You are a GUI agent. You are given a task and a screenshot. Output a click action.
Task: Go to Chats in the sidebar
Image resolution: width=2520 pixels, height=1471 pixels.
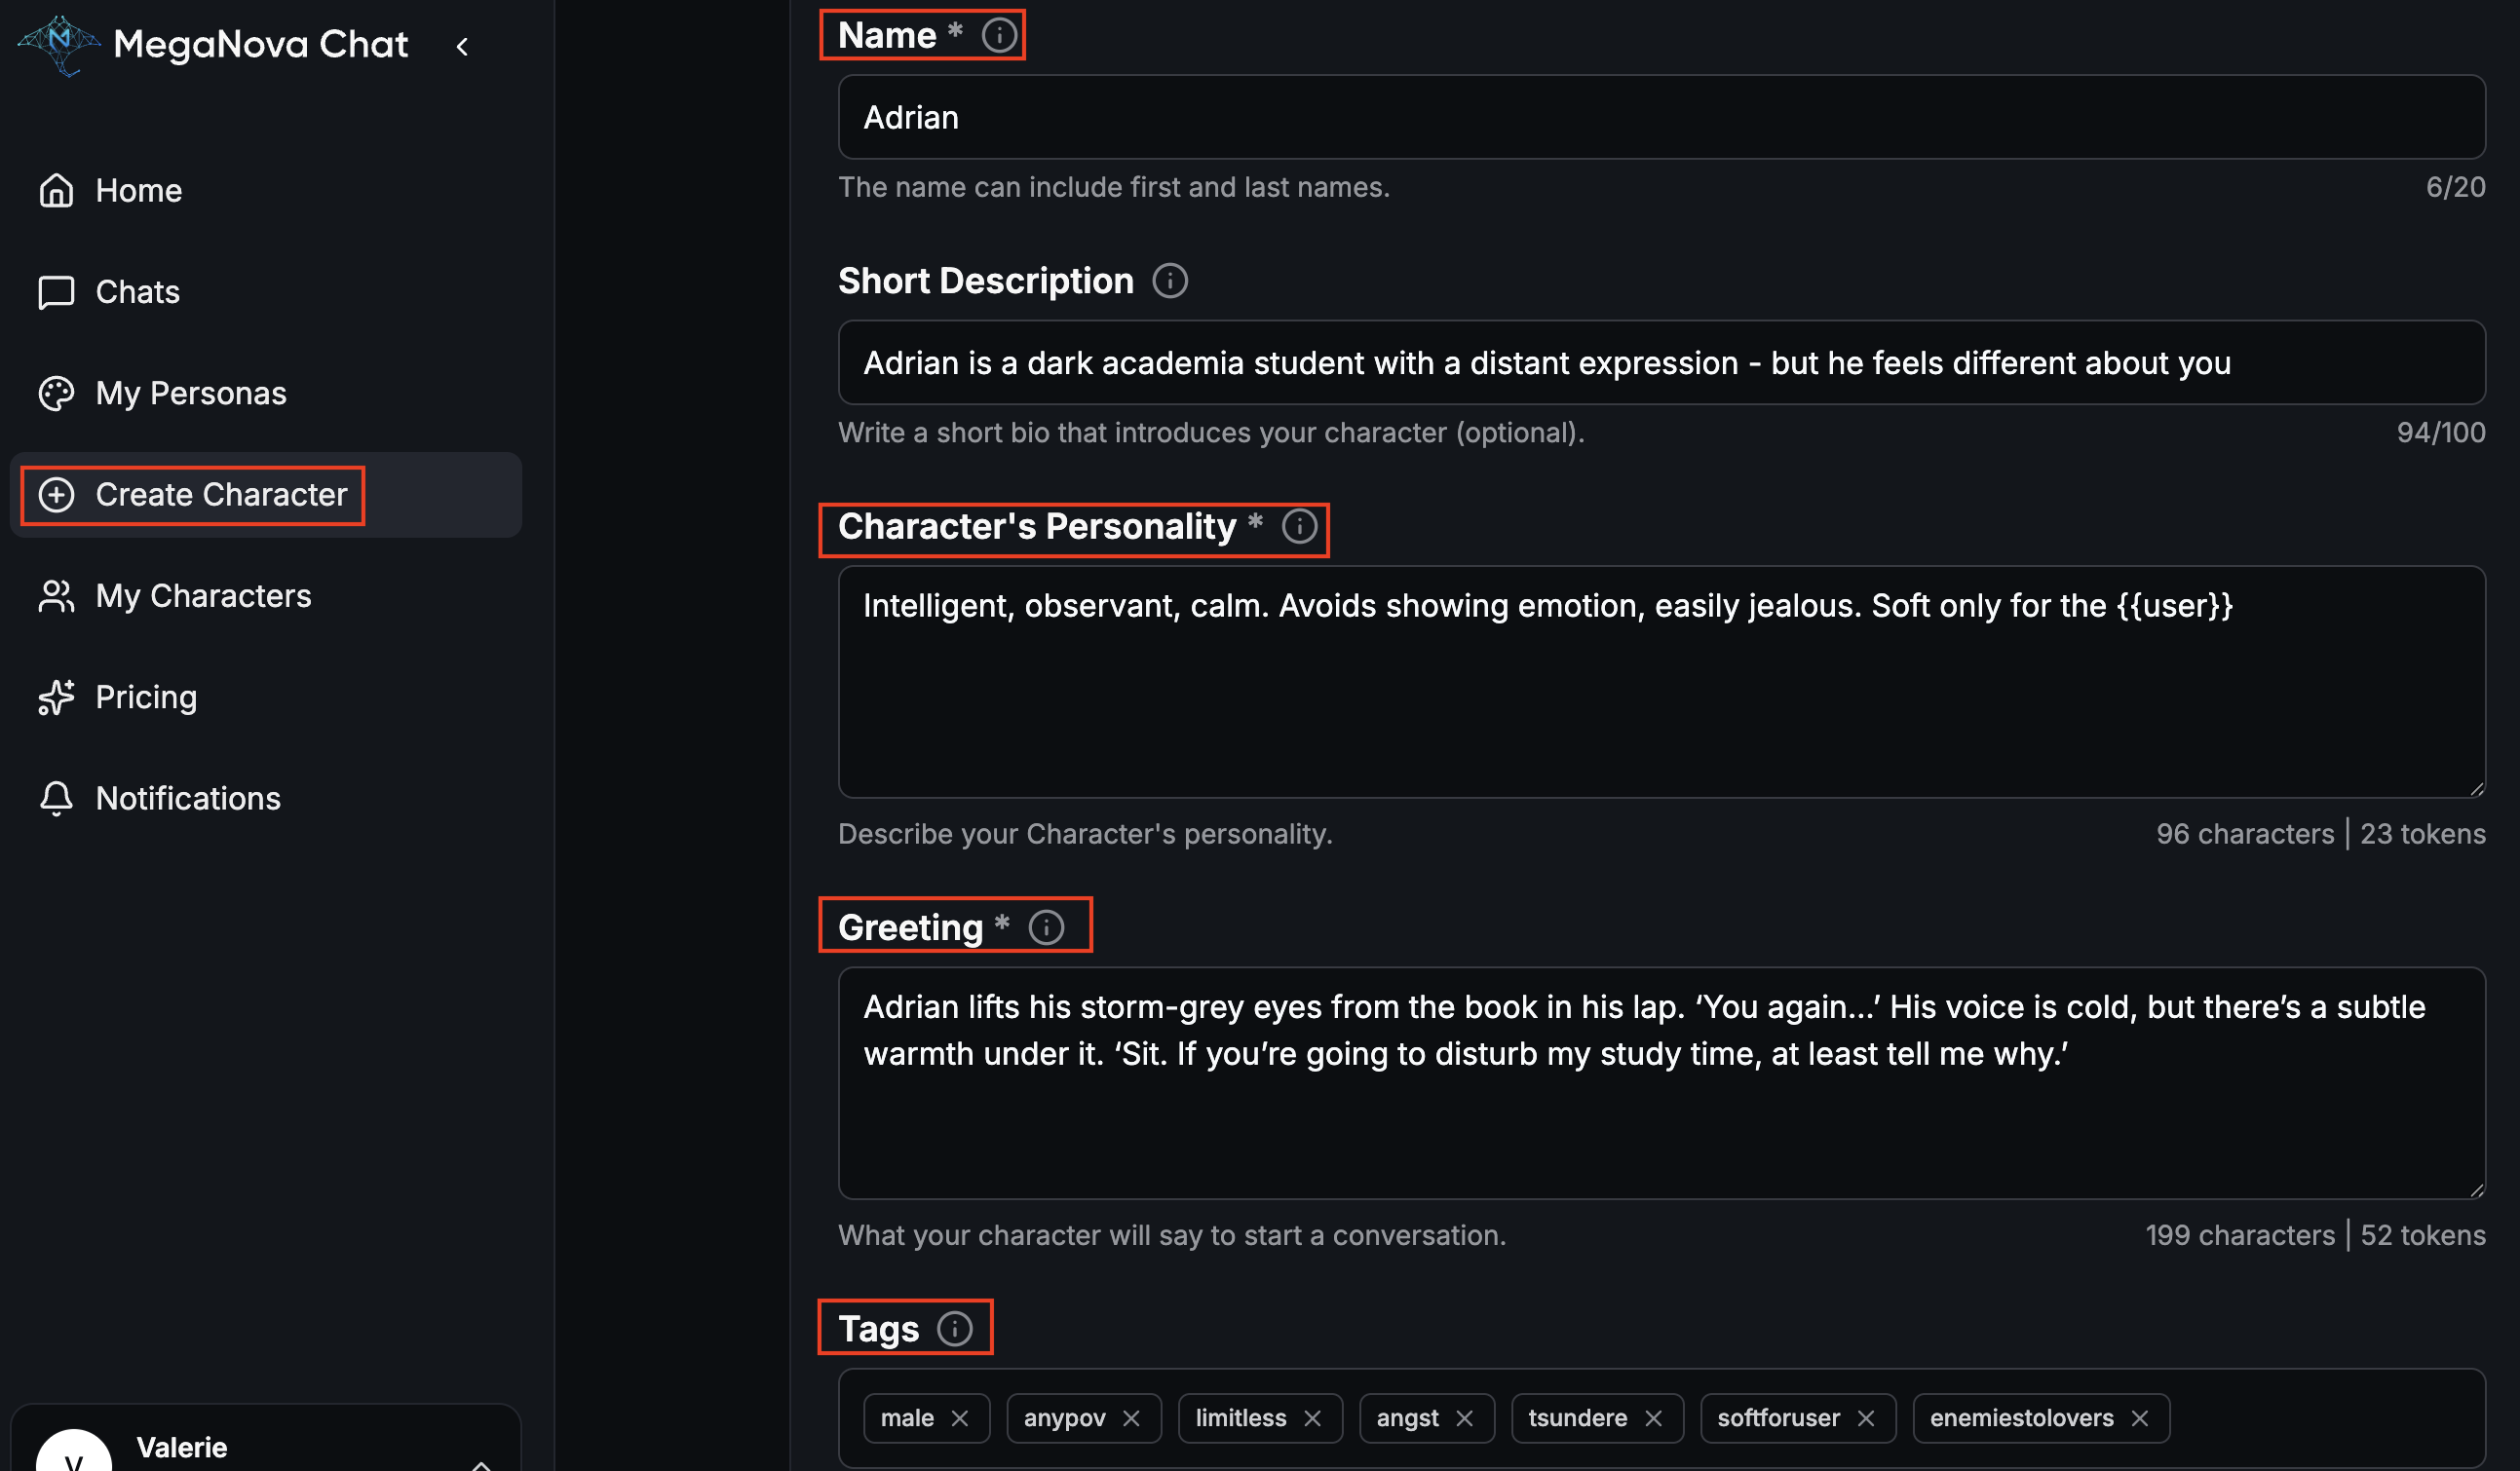[x=137, y=292]
